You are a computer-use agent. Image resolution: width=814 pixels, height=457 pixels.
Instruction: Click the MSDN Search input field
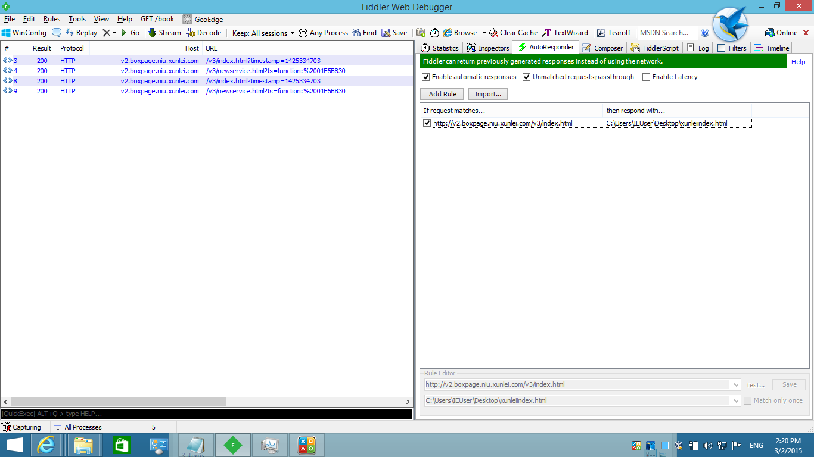(667, 33)
